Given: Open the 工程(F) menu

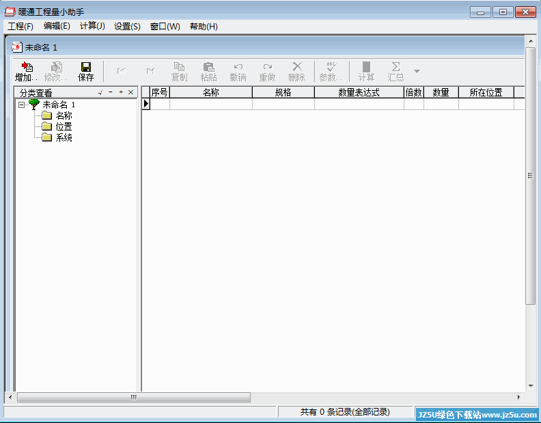Looking at the screenshot, I should point(20,26).
